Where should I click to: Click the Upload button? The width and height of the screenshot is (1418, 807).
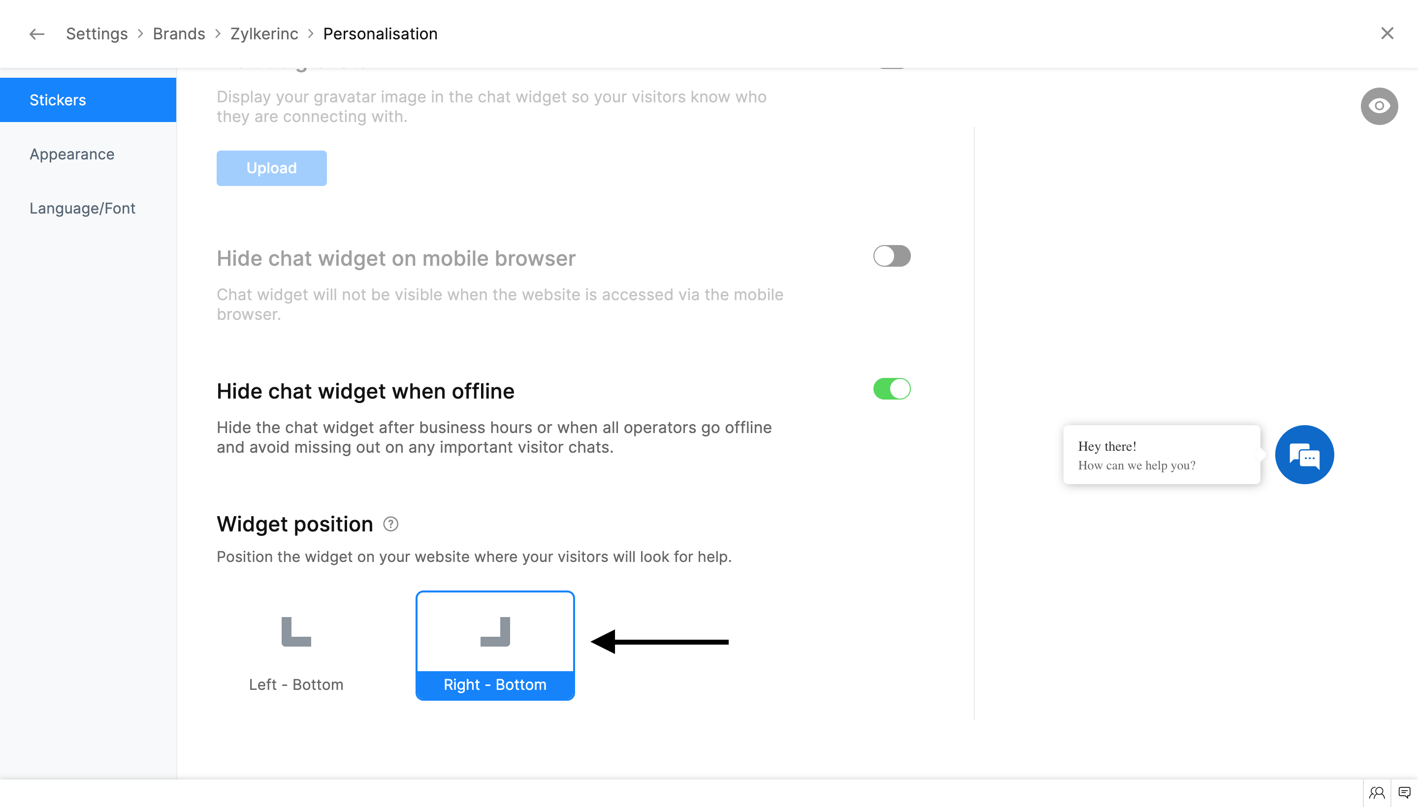[x=271, y=168]
